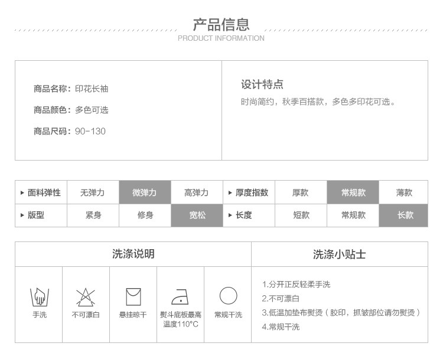
Task: Click the 印花长袖 product name value
Action: click(x=92, y=89)
